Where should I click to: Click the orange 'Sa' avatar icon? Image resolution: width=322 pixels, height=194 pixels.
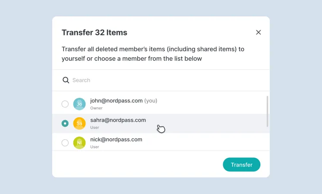tap(79, 123)
